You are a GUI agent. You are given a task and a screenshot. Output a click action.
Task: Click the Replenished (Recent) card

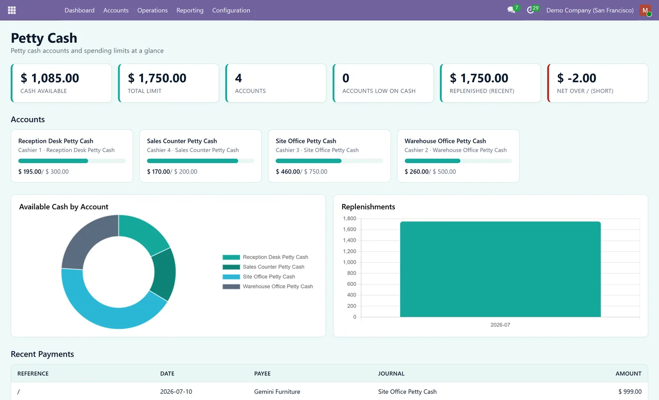pos(490,83)
